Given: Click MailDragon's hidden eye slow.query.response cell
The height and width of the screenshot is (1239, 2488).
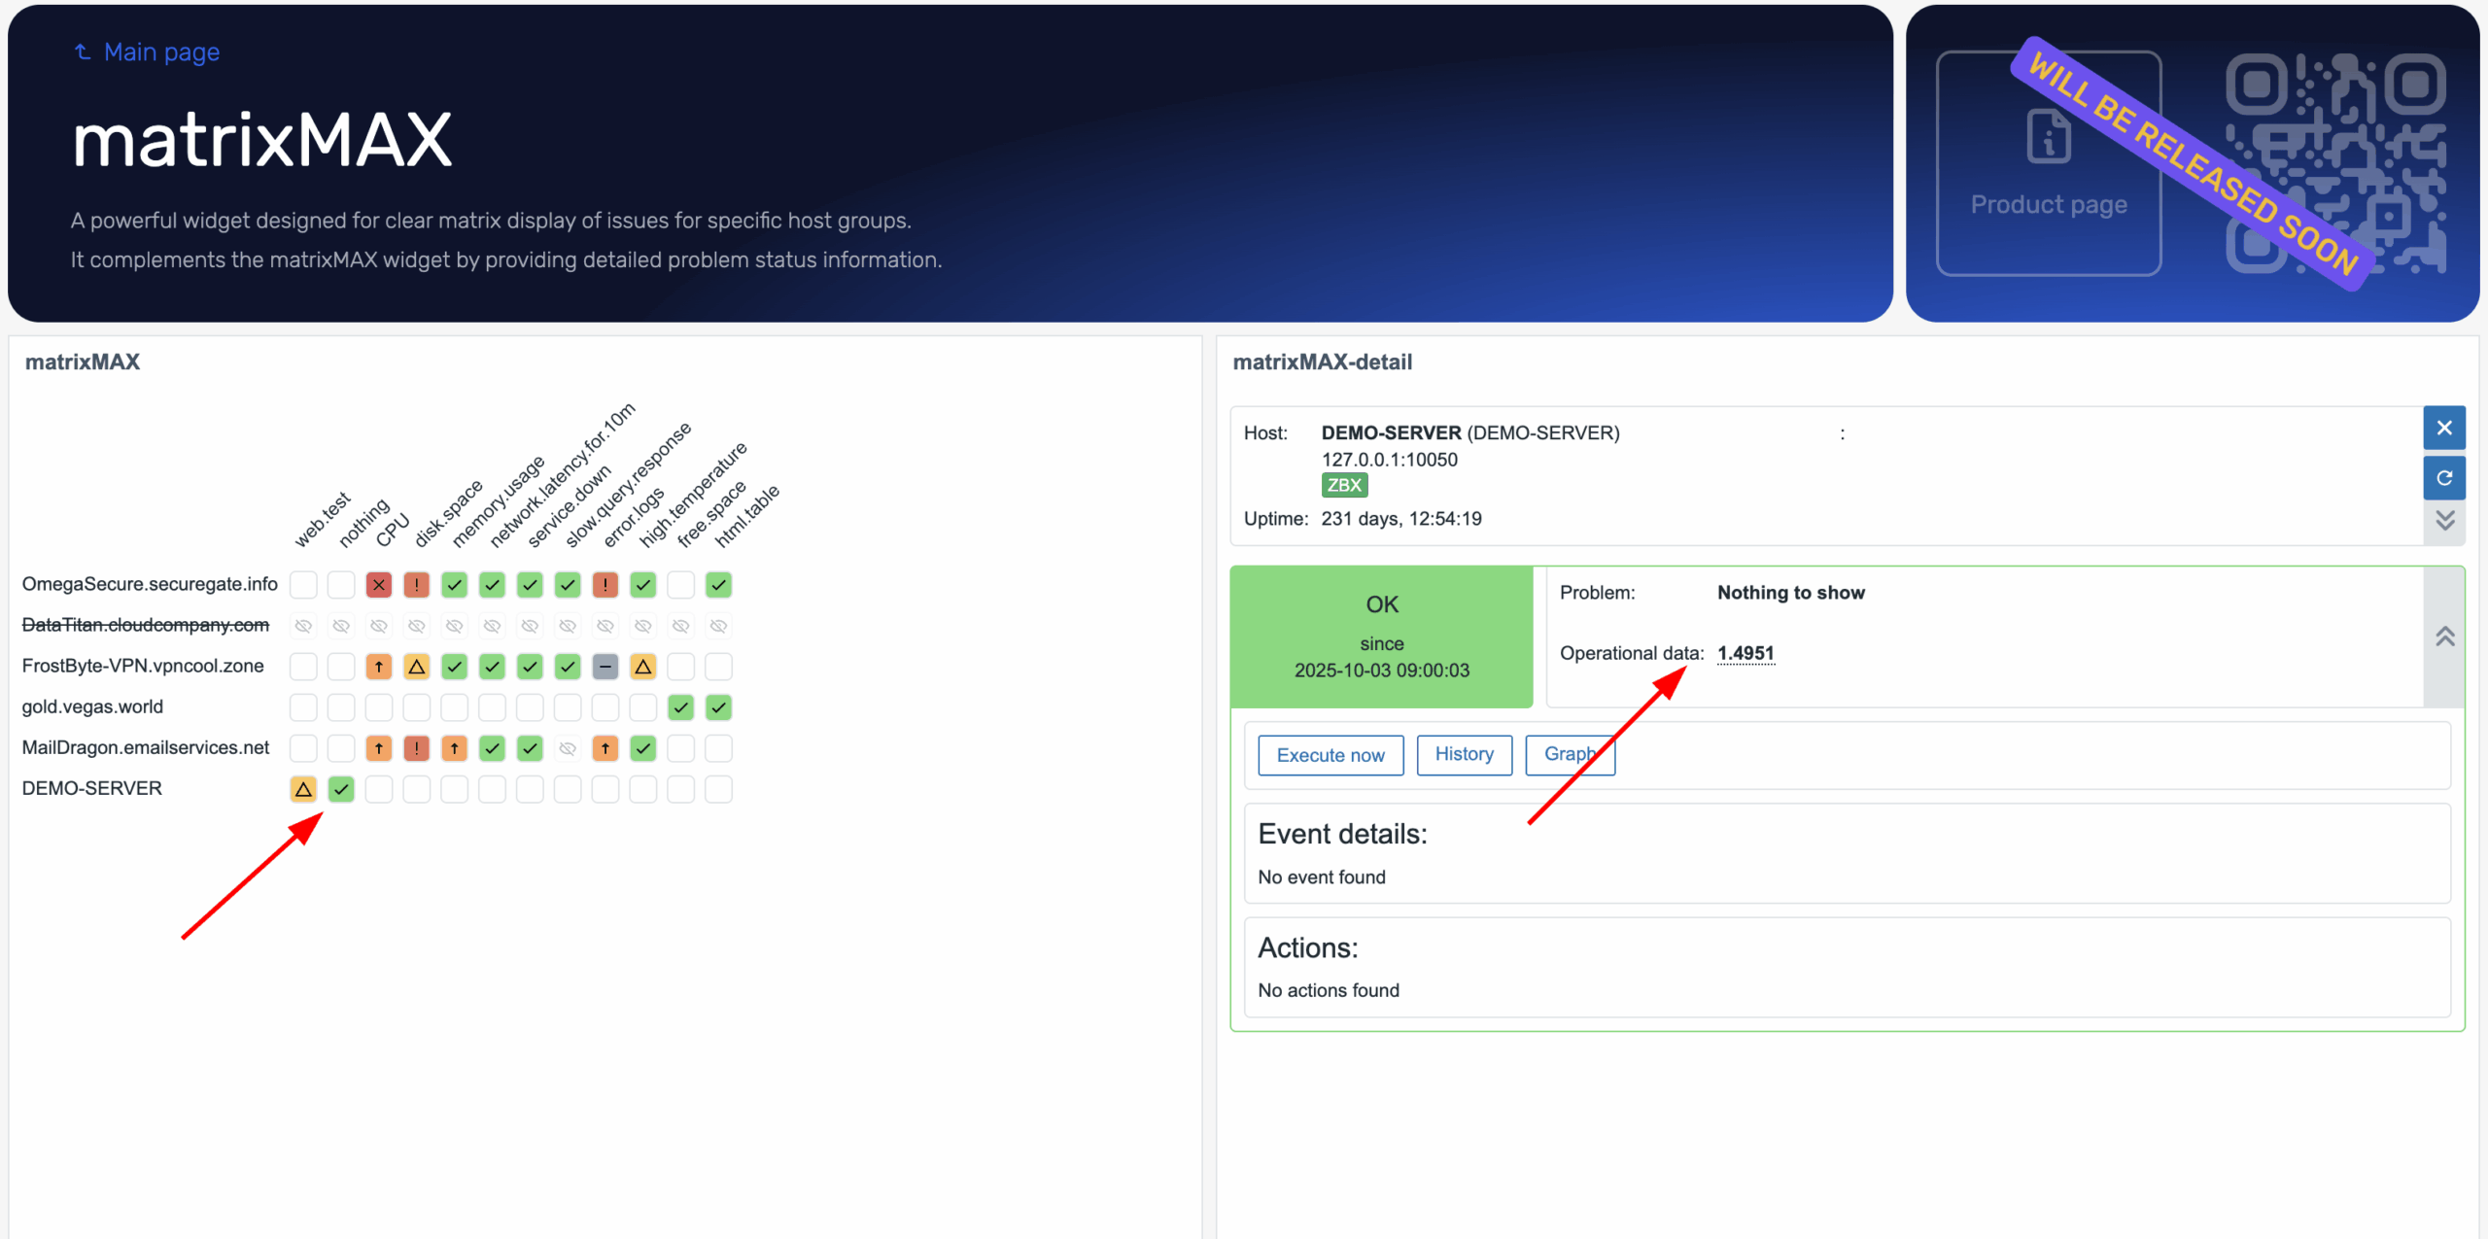Looking at the screenshot, I should click(568, 748).
